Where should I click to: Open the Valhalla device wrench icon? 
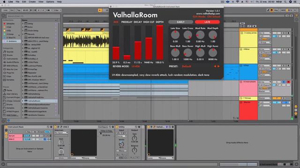point(154,127)
